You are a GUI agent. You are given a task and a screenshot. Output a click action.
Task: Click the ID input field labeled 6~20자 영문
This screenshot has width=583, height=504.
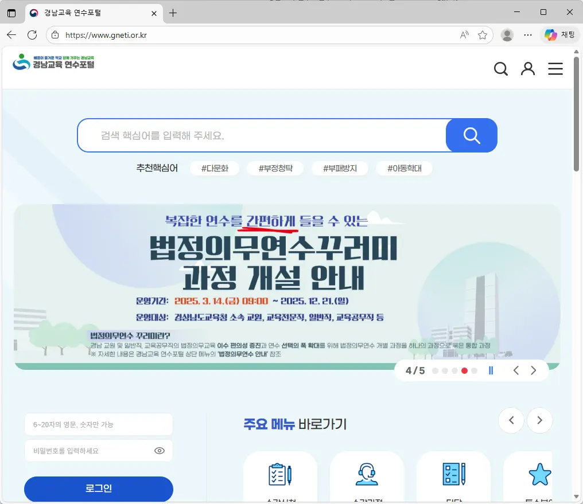pyautogui.click(x=98, y=424)
